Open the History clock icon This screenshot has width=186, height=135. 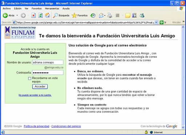pos(93,16)
